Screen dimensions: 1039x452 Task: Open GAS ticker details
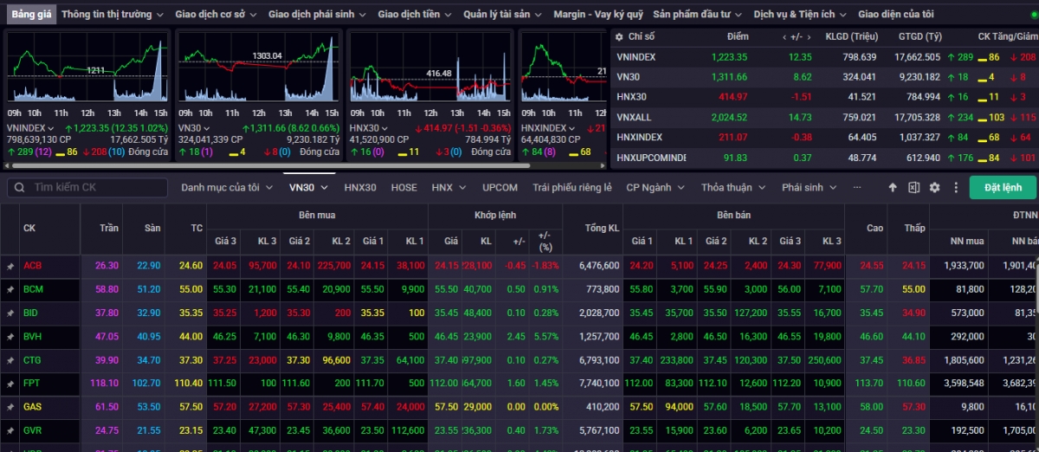pos(33,407)
